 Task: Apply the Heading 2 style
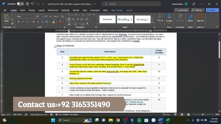pos(142,19)
